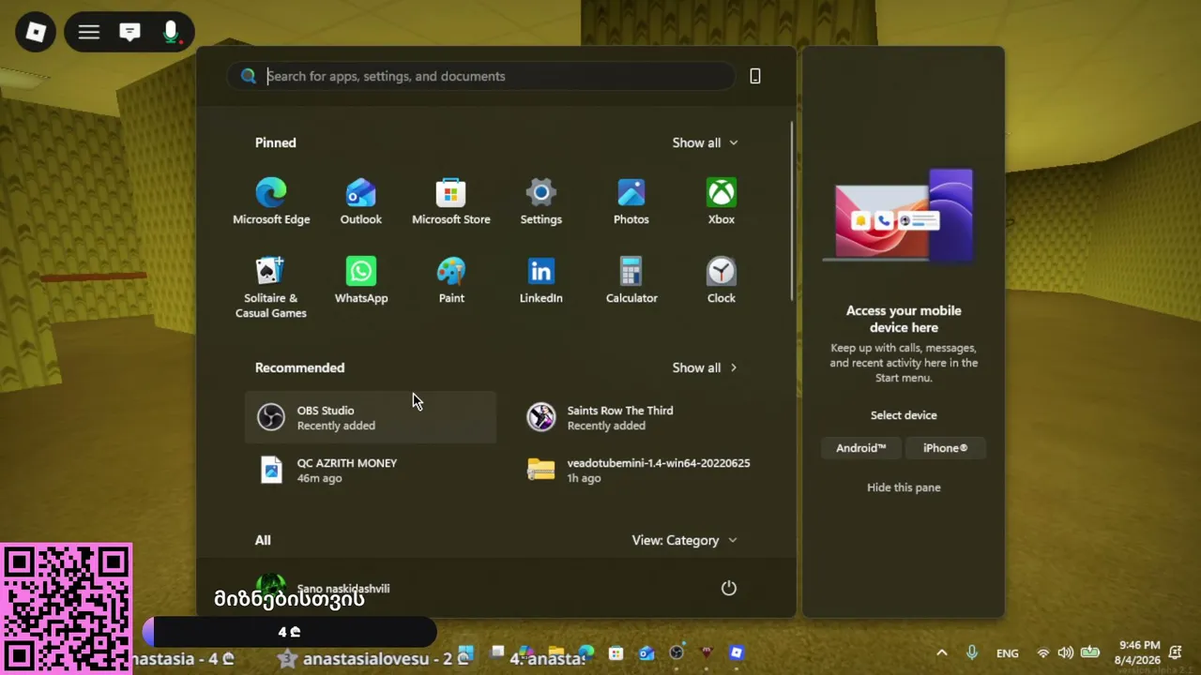Screen dimensions: 1201x675
Task: Open Outlook from the taskbar
Action: tap(646, 652)
